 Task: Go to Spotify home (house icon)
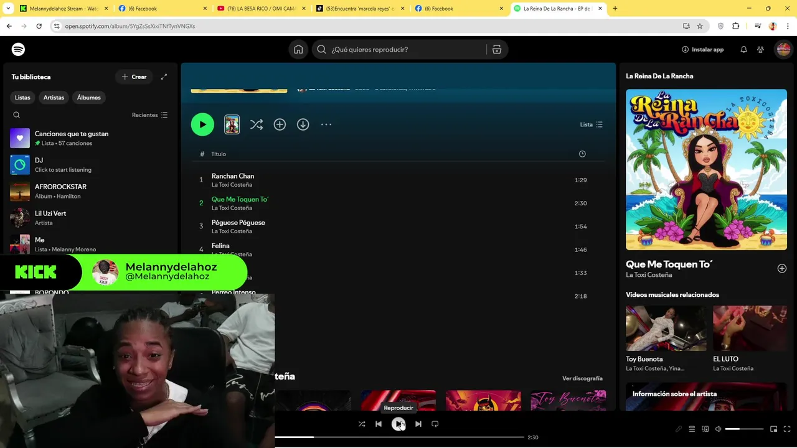[298, 49]
